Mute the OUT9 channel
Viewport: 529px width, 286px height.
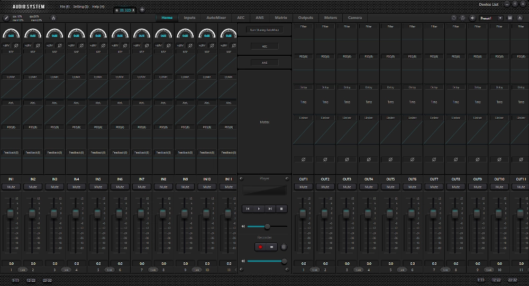coord(477,187)
